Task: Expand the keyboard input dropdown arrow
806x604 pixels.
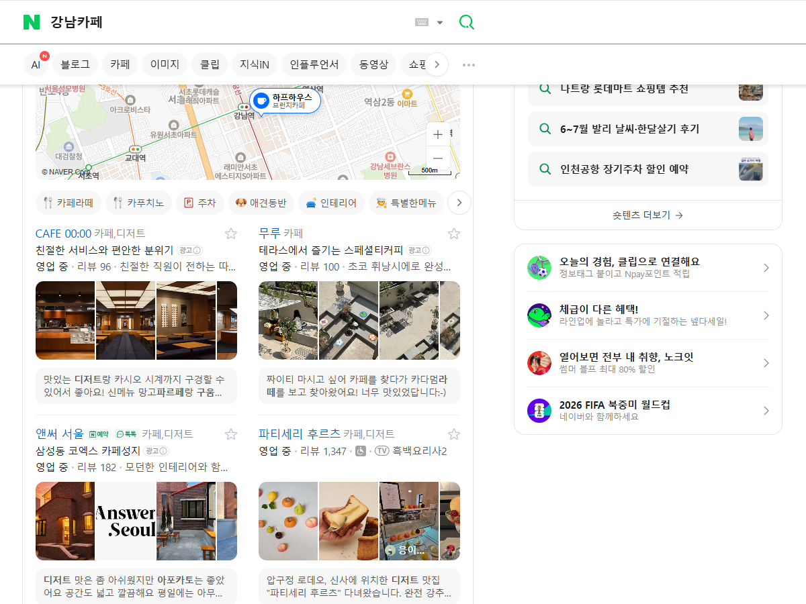Action: [440, 22]
